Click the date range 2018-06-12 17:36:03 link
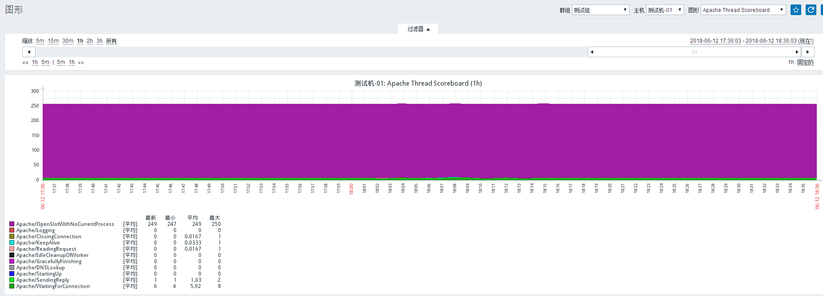Image resolution: width=823 pixels, height=296 pixels. [x=715, y=41]
